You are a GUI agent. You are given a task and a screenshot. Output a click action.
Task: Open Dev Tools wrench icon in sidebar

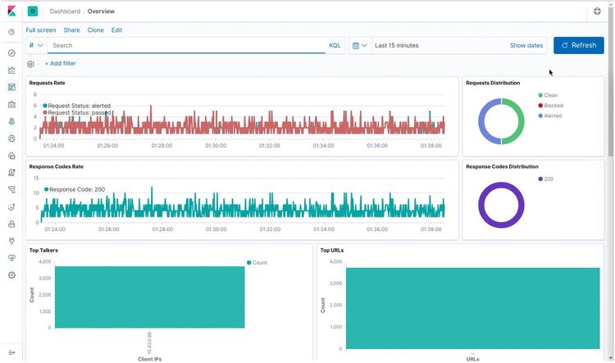tap(11, 241)
